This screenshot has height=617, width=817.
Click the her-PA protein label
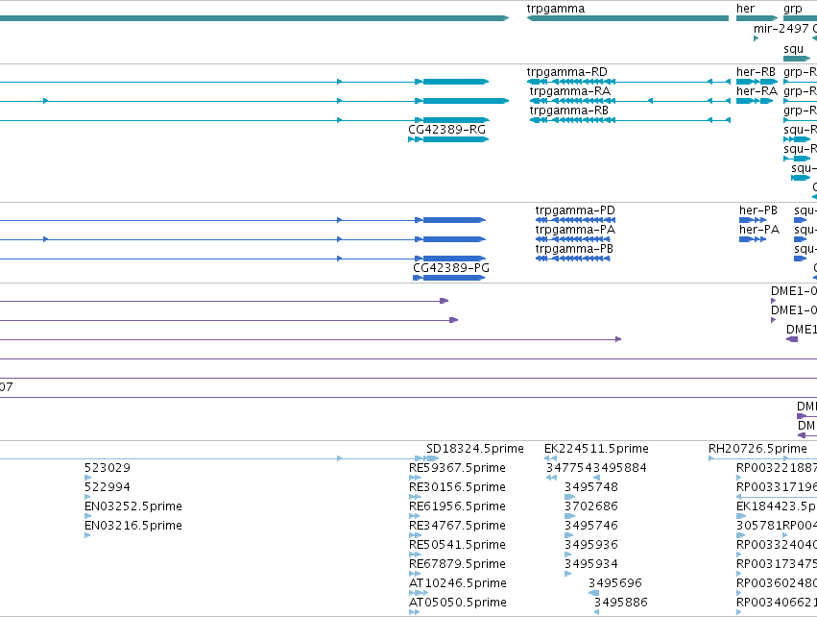click(759, 230)
